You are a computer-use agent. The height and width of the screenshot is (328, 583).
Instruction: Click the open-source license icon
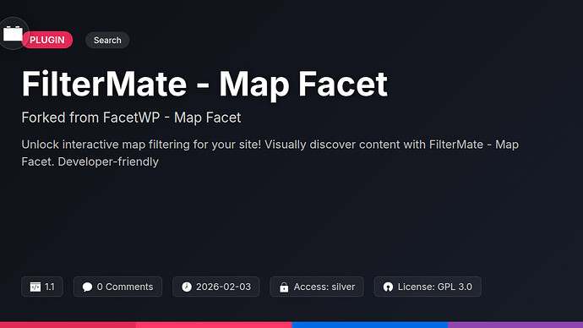coord(388,287)
